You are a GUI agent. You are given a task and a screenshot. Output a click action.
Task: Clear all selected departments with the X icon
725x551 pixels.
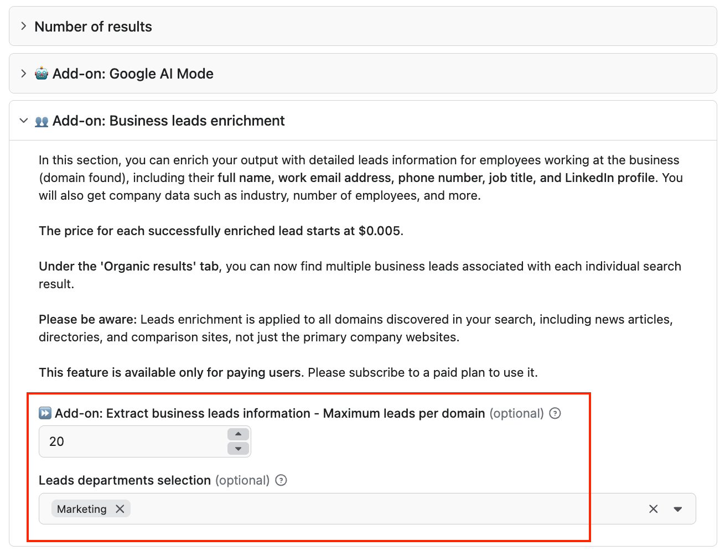click(653, 508)
